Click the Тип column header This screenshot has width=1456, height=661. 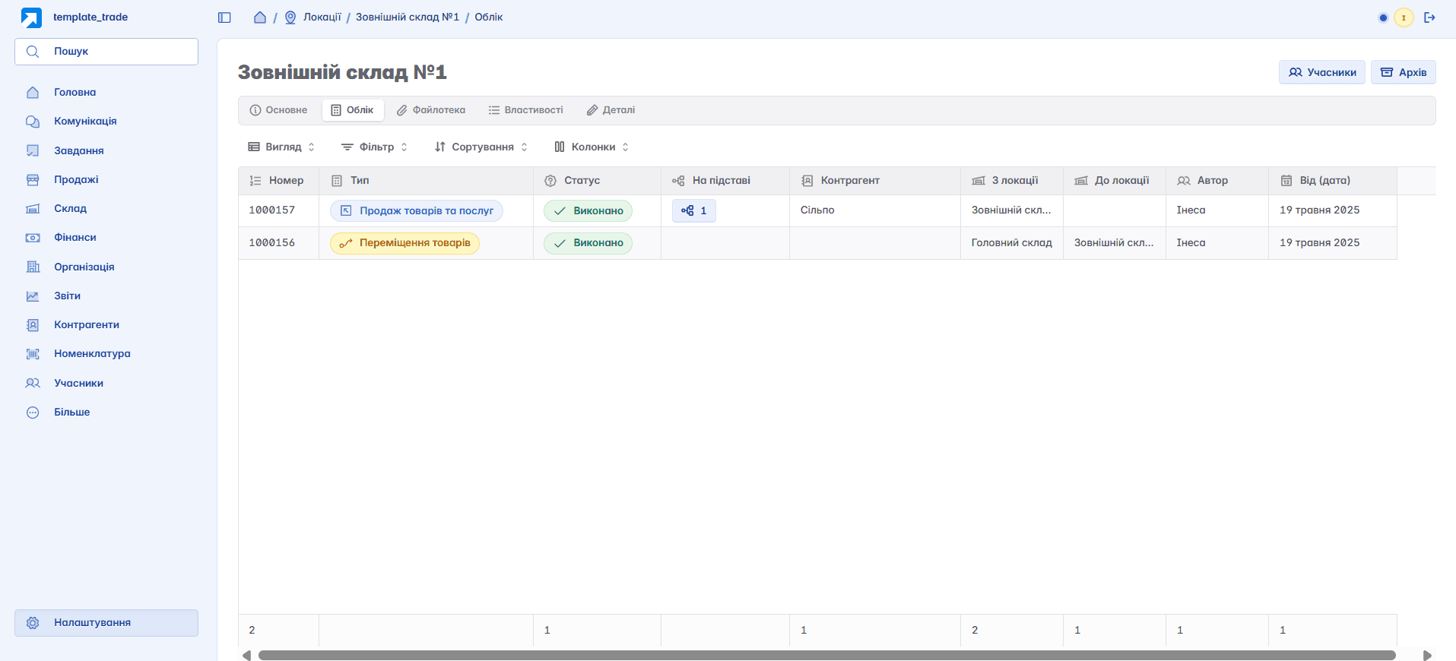[426, 181]
